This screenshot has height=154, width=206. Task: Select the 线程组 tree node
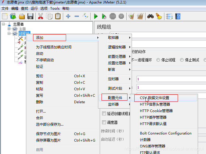click(24, 33)
